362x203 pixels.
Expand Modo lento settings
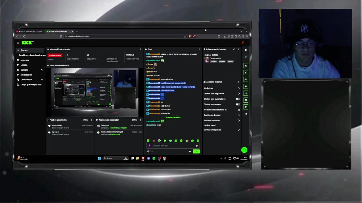click(x=239, y=88)
